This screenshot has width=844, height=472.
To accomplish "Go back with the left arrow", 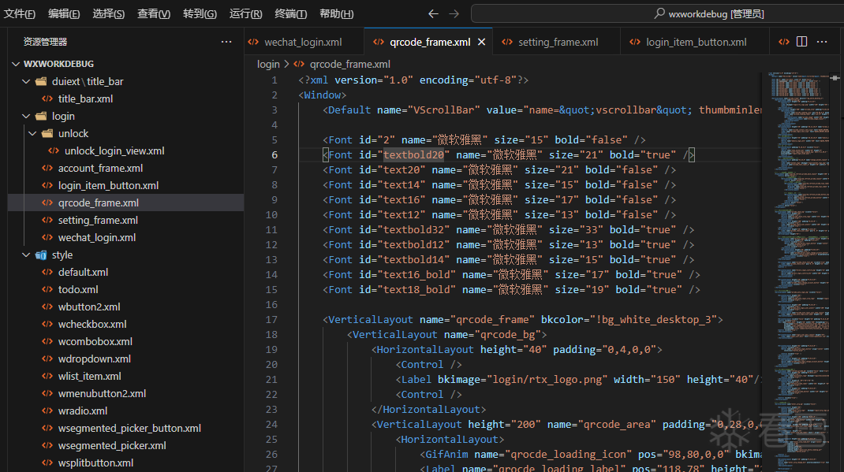I will [433, 13].
